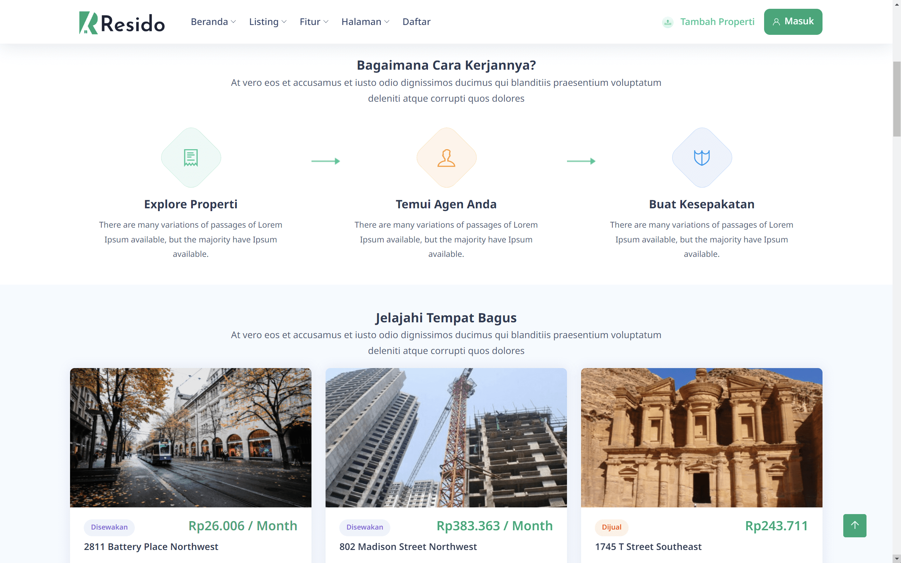Viewport: 901px width, 563px height.
Task: Click the first green arrow between steps
Action: coord(326,161)
